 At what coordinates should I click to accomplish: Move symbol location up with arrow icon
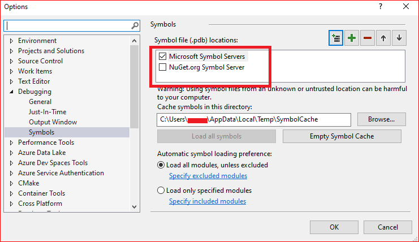[383, 38]
